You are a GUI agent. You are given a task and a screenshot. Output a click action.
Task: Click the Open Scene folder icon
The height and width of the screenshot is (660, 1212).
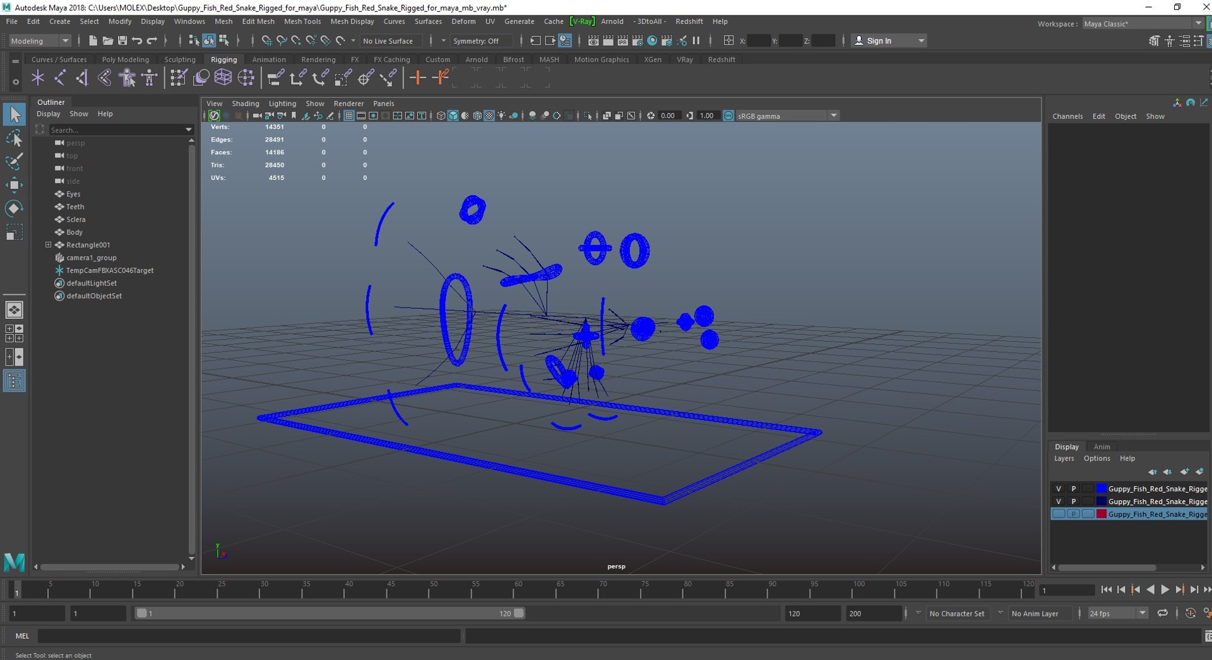[107, 40]
